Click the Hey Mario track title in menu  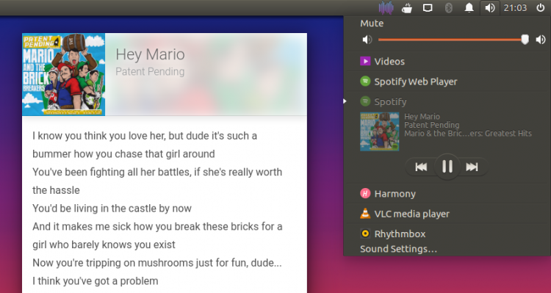pos(422,117)
